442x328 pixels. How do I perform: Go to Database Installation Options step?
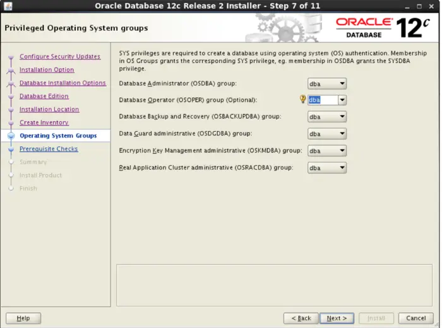click(x=63, y=83)
